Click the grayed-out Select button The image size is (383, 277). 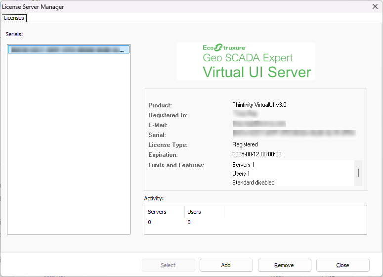pyautogui.click(x=168, y=265)
